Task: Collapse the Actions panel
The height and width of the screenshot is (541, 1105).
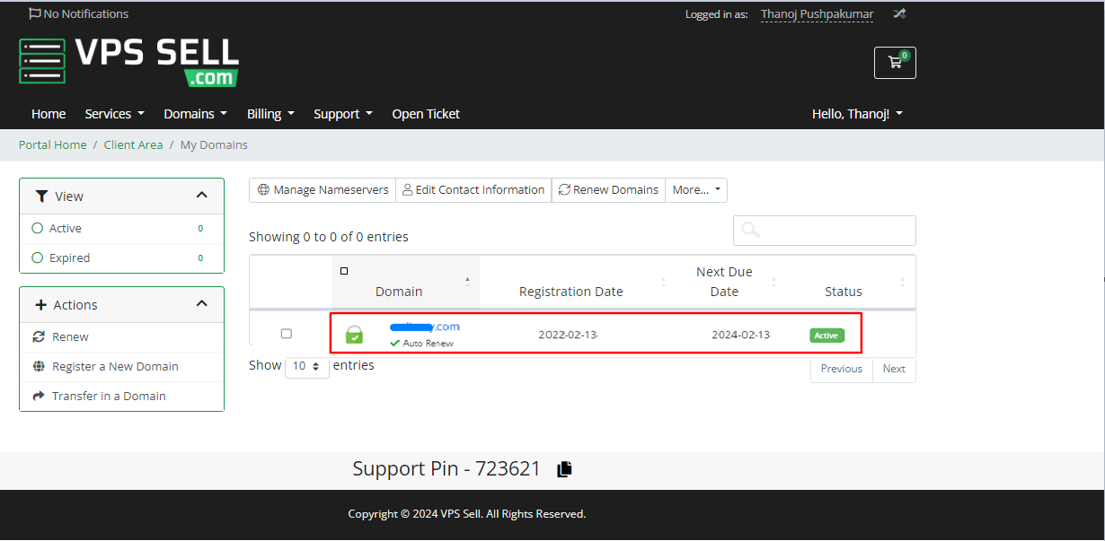Action: [x=201, y=304]
